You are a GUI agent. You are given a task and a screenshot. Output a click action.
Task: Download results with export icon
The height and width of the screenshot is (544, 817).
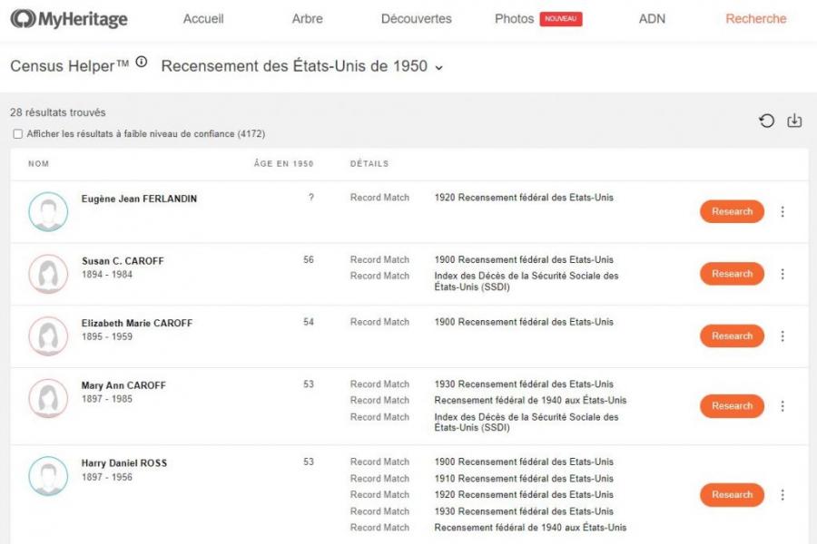click(794, 121)
